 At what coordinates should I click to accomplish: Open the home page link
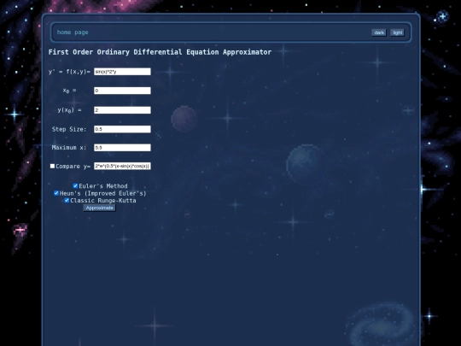pos(73,32)
